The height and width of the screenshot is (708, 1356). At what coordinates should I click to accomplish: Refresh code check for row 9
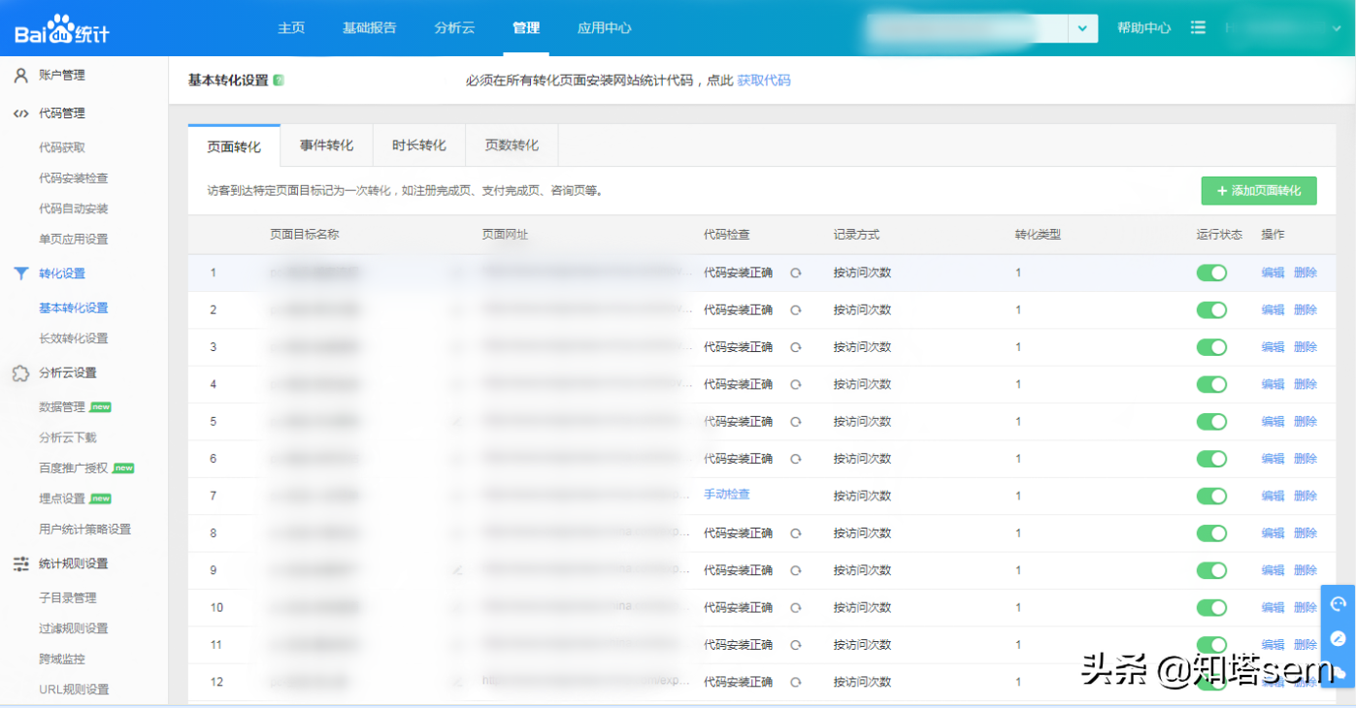(796, 570)
